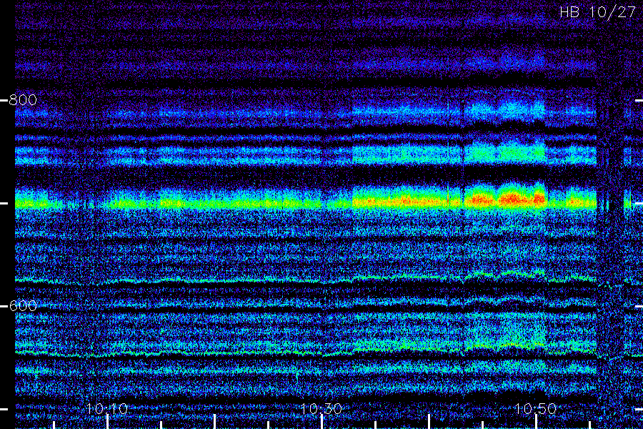Viewport: 643px width, 429px height.
Task: Click the 800 axis label
Action: (23, 100)
